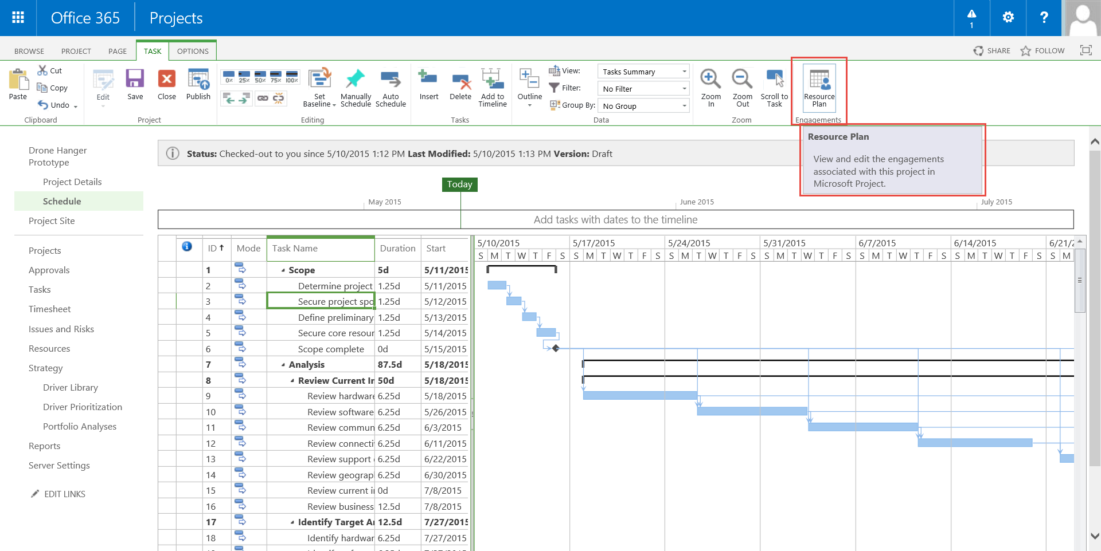The height and width of the screenshot is (551, 1101).
Task: Open Driver Prioritization under Strategy
Action: 83,407
